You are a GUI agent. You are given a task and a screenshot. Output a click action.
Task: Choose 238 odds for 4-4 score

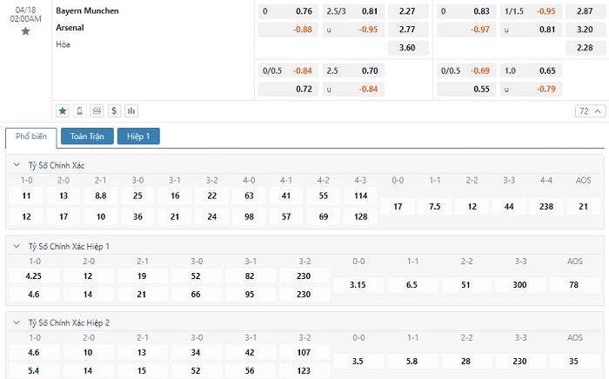(546, 206)
